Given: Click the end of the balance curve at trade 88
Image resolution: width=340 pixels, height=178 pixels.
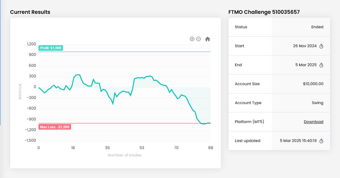Looking at the screenshot, I should tap(210, 123).
